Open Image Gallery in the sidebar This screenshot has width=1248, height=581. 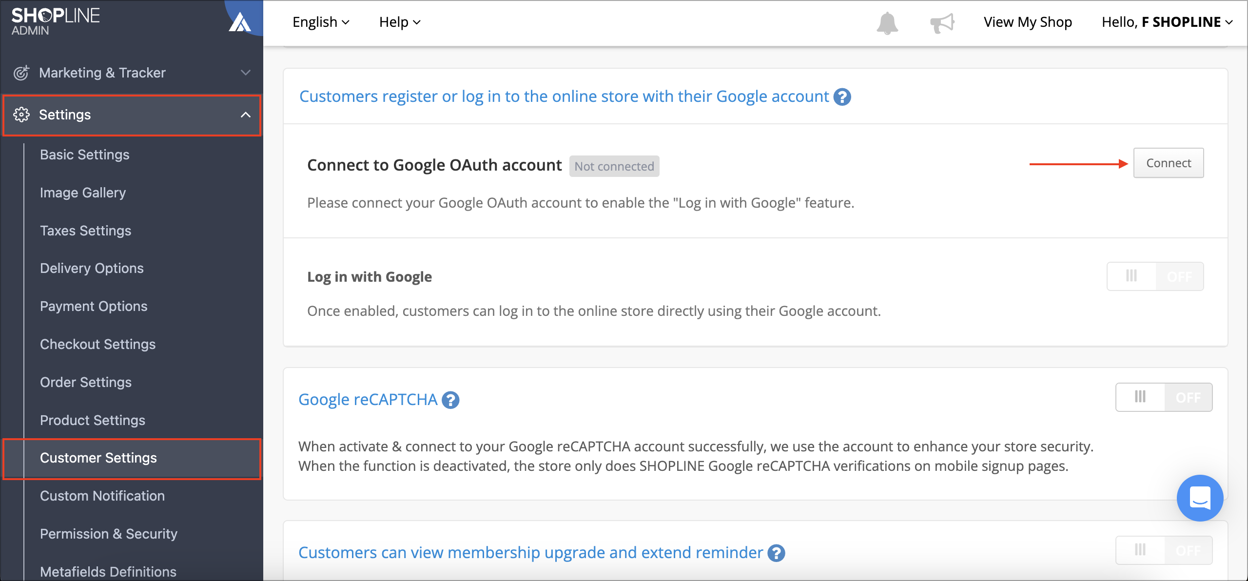pos(83,193)
